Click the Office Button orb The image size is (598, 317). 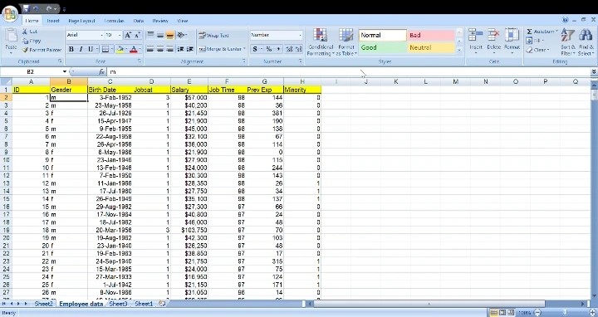10,14
